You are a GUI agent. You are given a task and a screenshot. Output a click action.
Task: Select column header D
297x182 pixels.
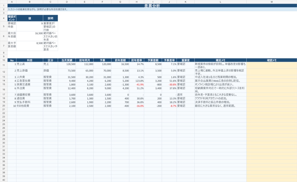click(67, 2)
